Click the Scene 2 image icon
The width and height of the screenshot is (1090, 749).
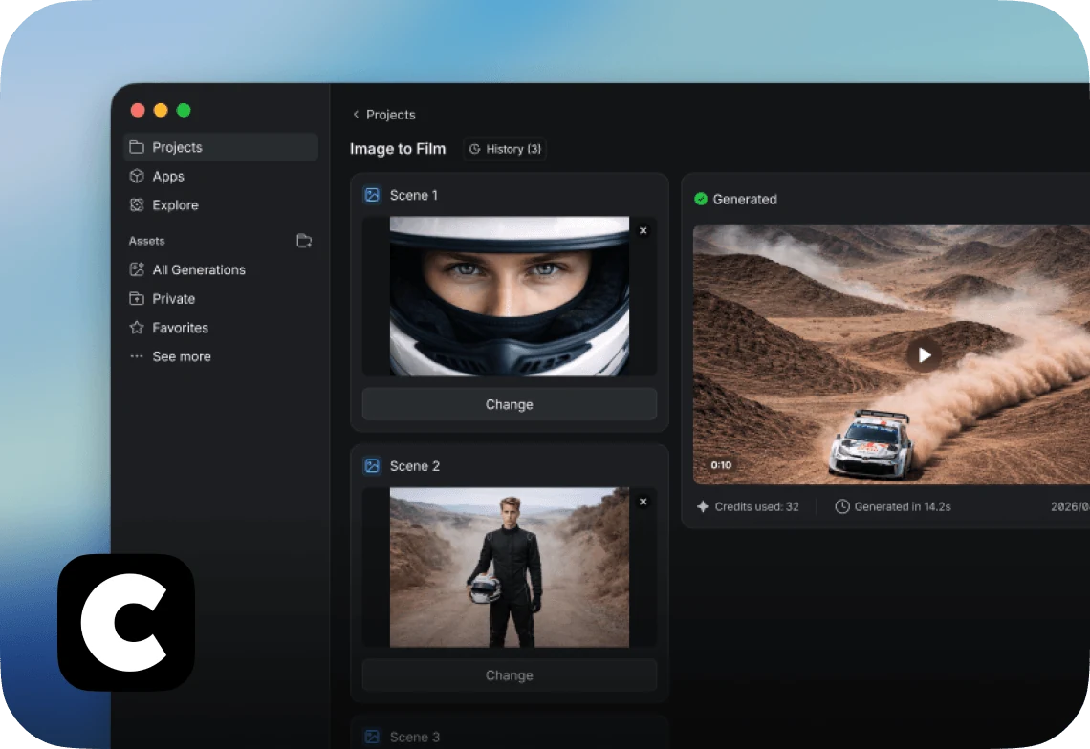(373, 466)
